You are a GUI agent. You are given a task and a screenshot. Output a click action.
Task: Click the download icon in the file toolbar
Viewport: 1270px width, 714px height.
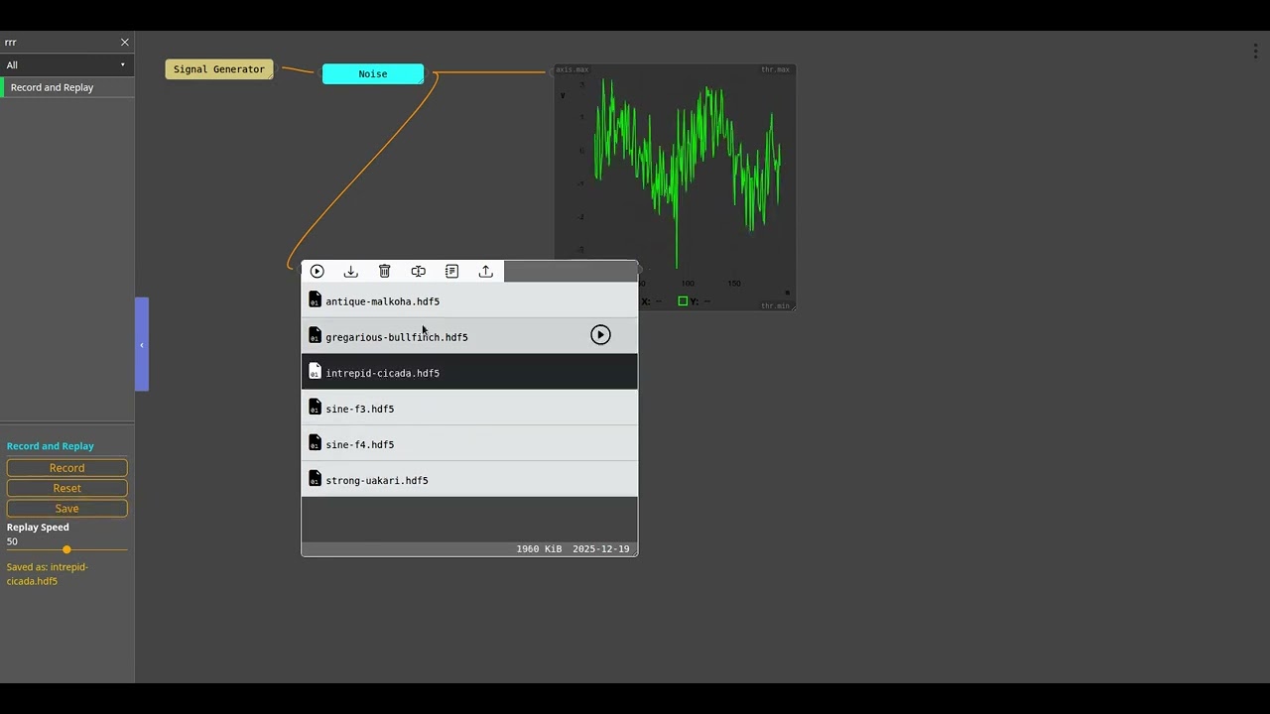(351, 271)
